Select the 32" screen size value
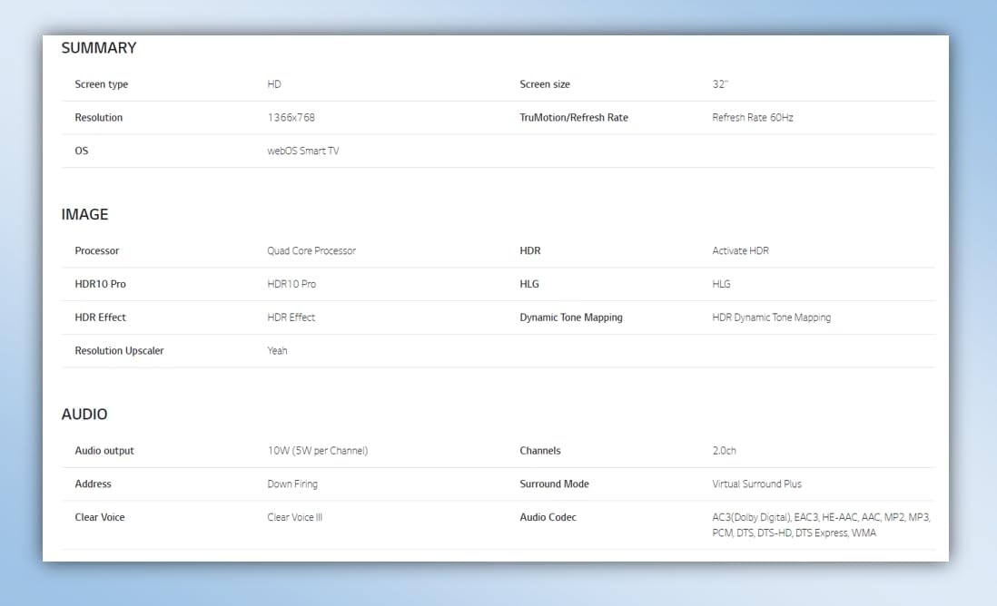997x606 pixels. coord(720,84)
